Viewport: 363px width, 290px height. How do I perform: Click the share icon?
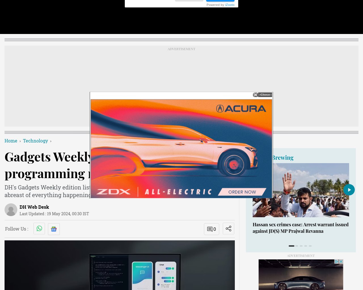(x=229, y=229)
